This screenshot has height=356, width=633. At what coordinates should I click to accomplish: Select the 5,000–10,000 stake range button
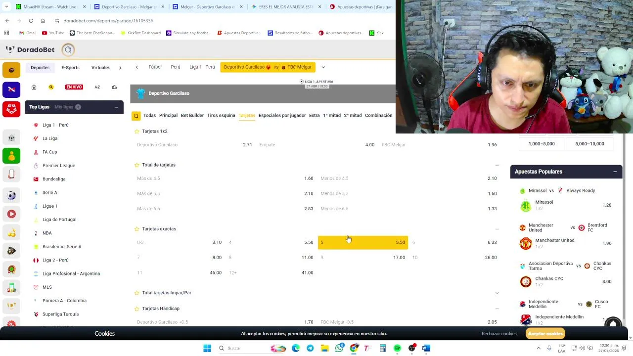coord(589,144)
